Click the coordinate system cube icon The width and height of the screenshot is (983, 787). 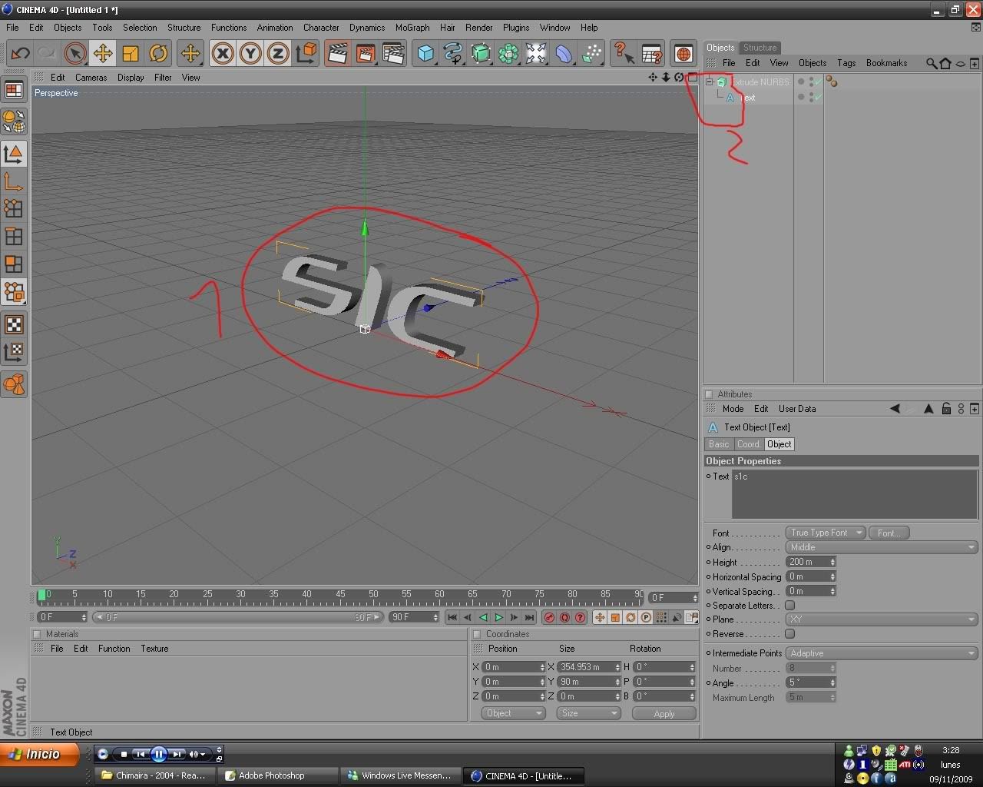[306, 53]
